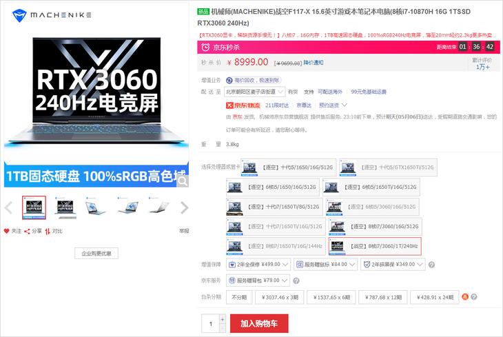Click help icon next to 2年碎屏保
This screenshot has height=337, width=503.
tap(432, 265)
